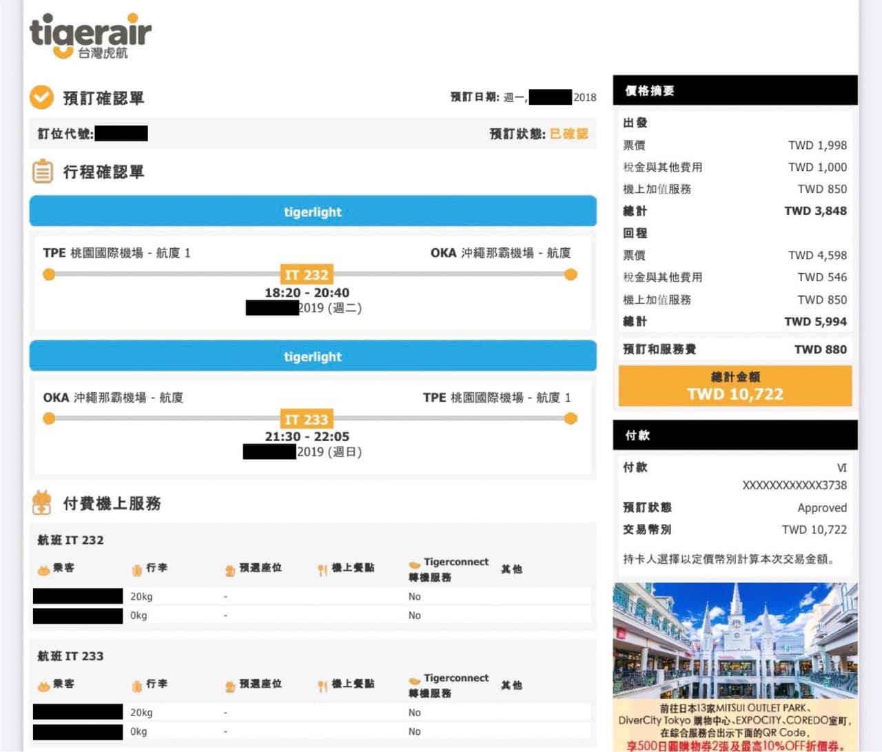Click the orange booking confirmed checkmark icon
The width and height of the screenshot is (882, 752).
(41, 97)
